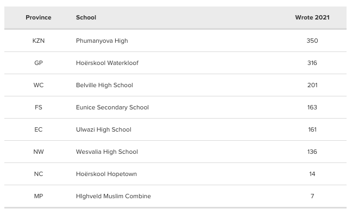Viewport: 352px width, 215px height.
Task: Select the Hoërskool Waterkloof school name
Action: click(107, 63)
